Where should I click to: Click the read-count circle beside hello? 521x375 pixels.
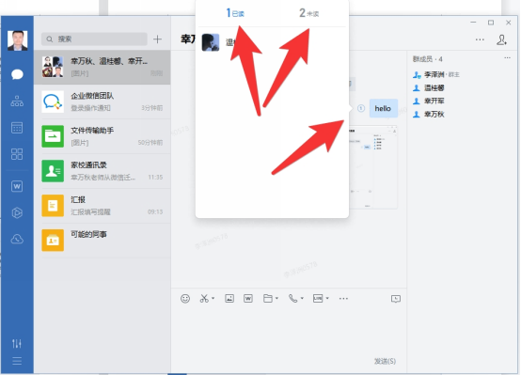click(361, 108)
